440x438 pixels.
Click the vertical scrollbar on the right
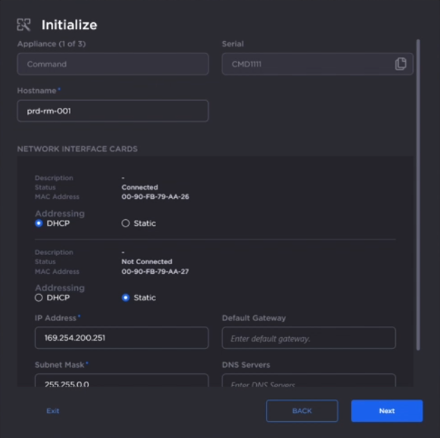pyautogui.click(x=418, y=195)
